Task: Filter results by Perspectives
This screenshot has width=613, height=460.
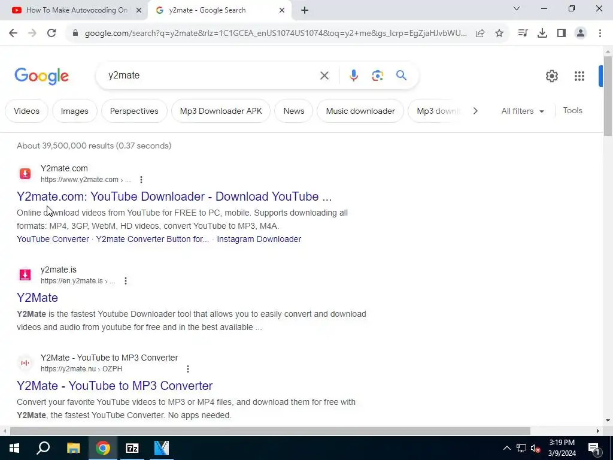Action: click(x=134, y=111)
